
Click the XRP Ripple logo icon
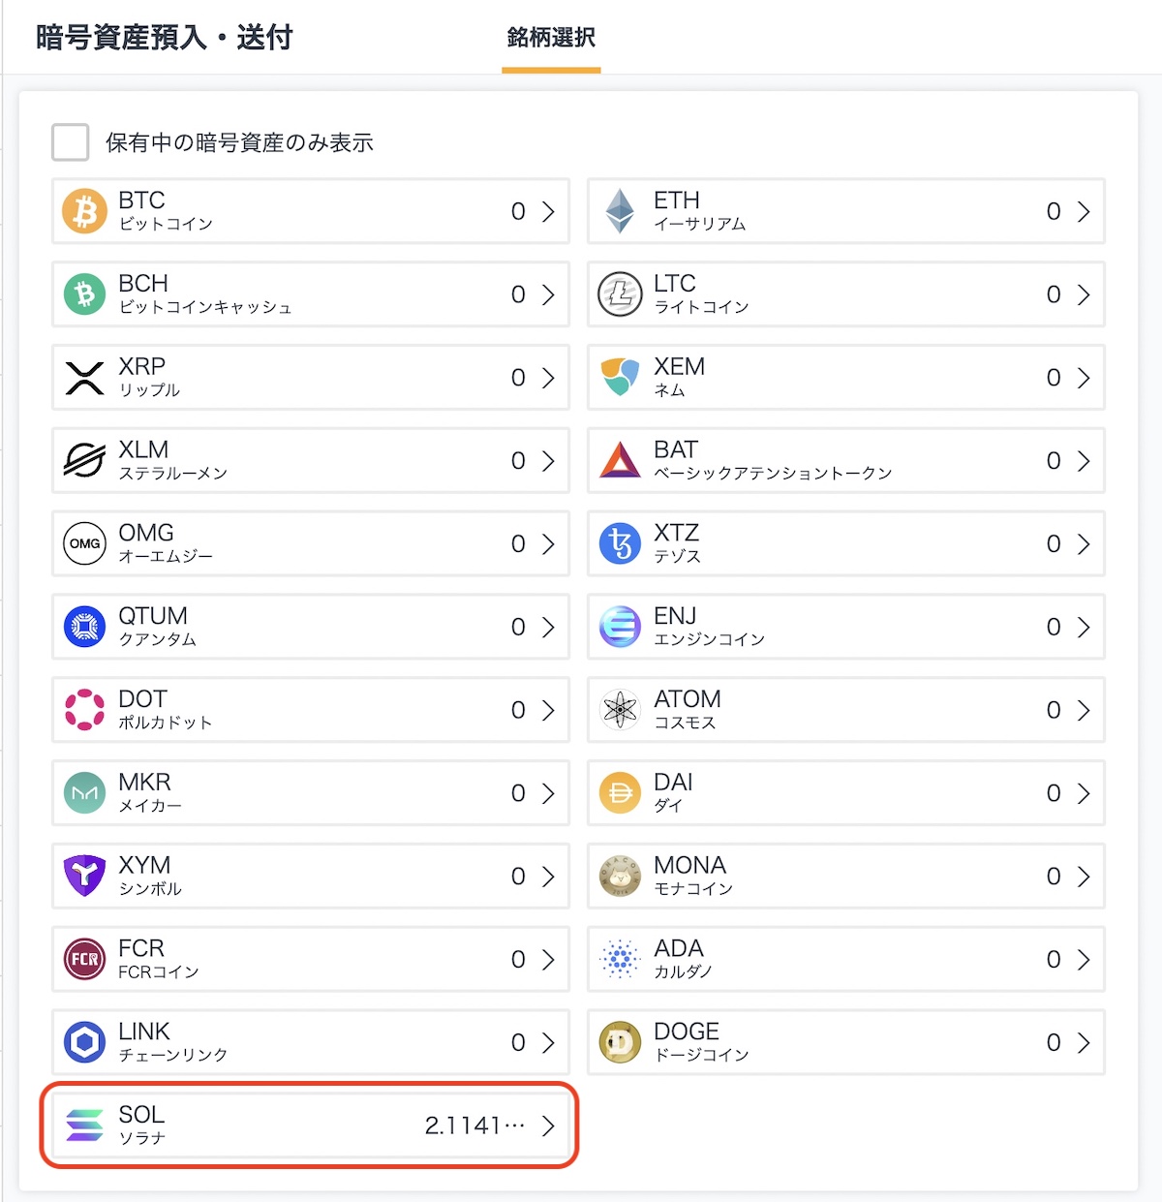(x=84, y=378)
